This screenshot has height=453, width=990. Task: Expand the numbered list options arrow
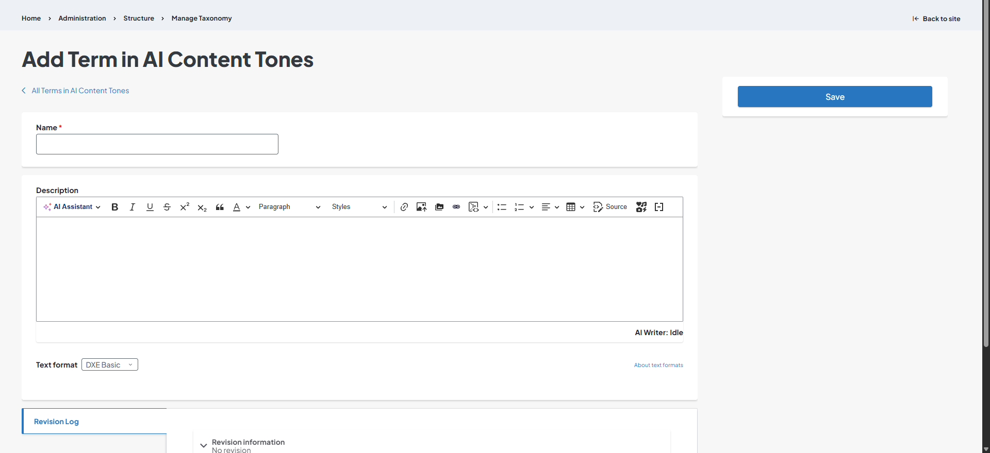pos(532,207)
